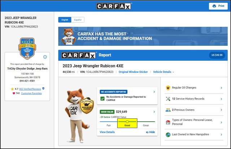Screen dimensions: 231x149
Task: Click the people icon for Previous Owners
Action: (x=168, y=110)
